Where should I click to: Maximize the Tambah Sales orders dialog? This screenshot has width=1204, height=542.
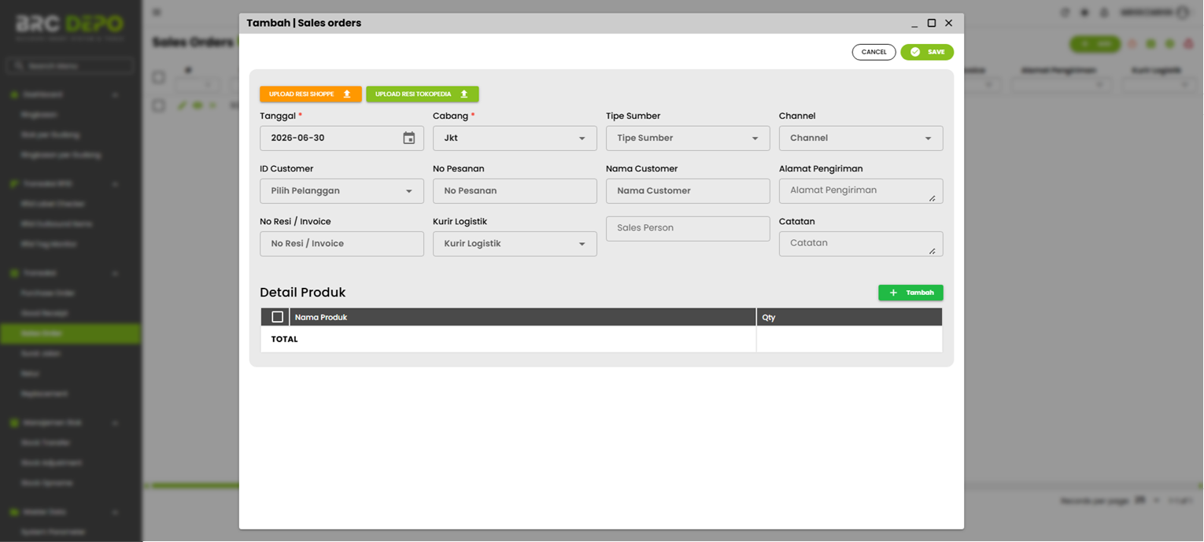pyautogui.click(x=932, y=23)
